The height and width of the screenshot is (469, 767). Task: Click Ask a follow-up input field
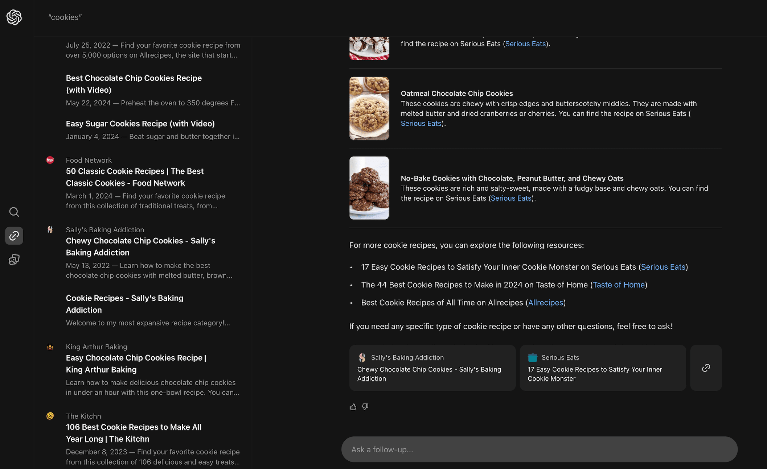coord(539,449)
